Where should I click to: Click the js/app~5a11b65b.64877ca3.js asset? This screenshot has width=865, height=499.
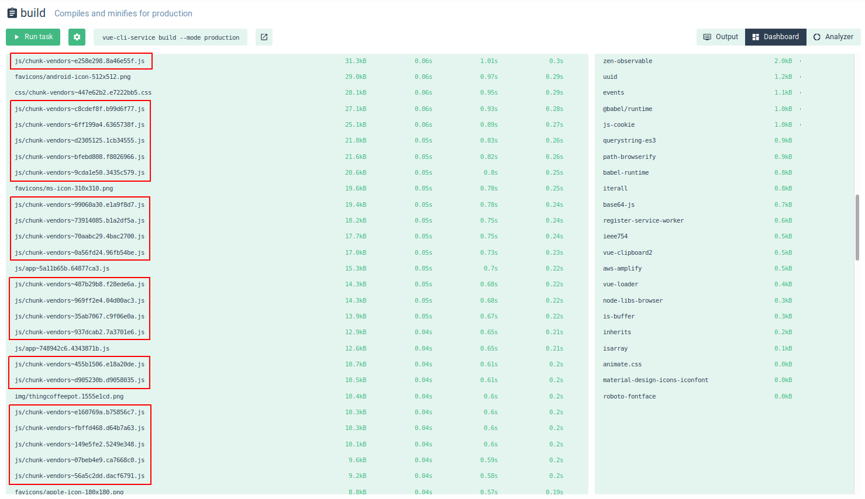62,268
